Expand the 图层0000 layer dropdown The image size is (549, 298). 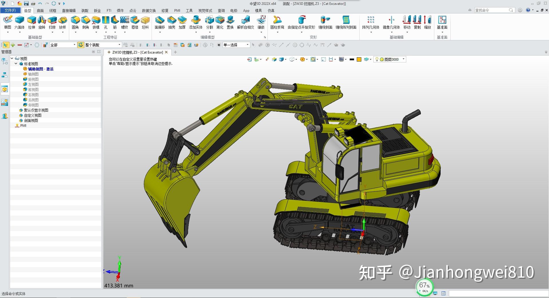pyautogui.click(x=403, y=59)
